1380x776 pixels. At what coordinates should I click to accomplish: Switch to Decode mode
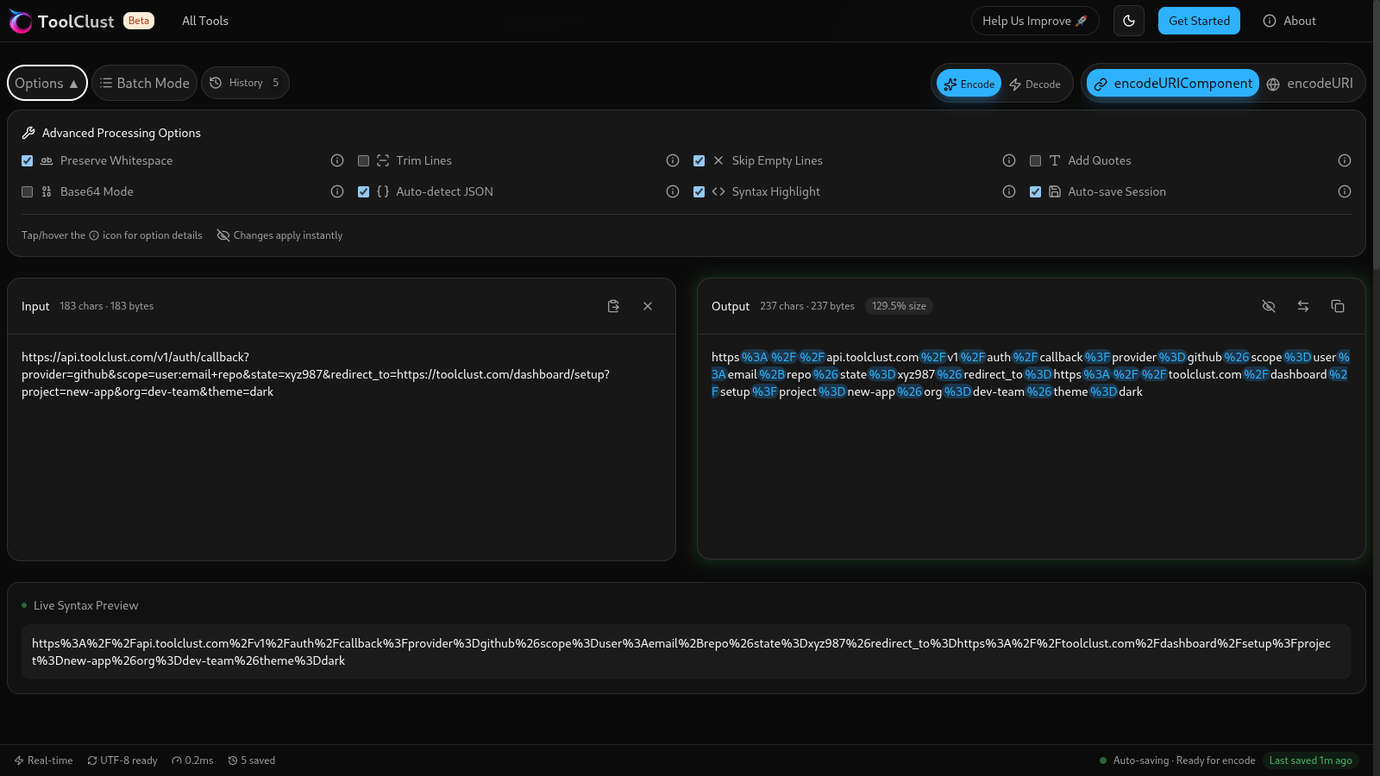pyautogui.click(x=1035, y=84)
